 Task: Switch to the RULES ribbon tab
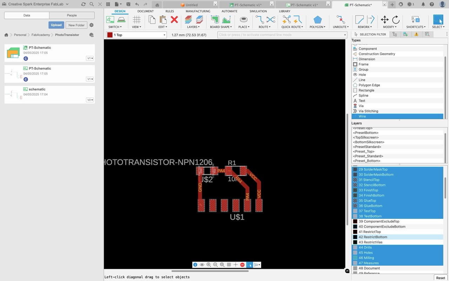pyautogui.click(x=169, y=11)
